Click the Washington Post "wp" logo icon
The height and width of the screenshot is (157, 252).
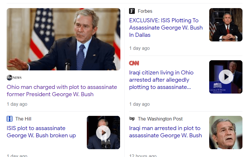(132, 119)
